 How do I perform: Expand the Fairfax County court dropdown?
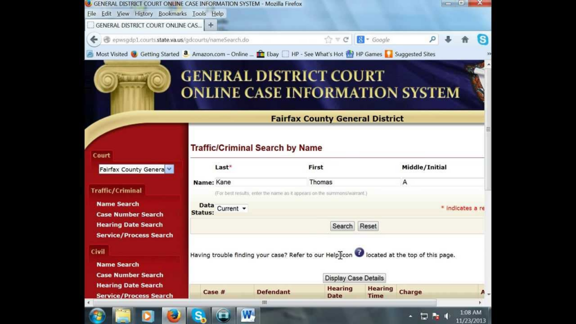169,169
